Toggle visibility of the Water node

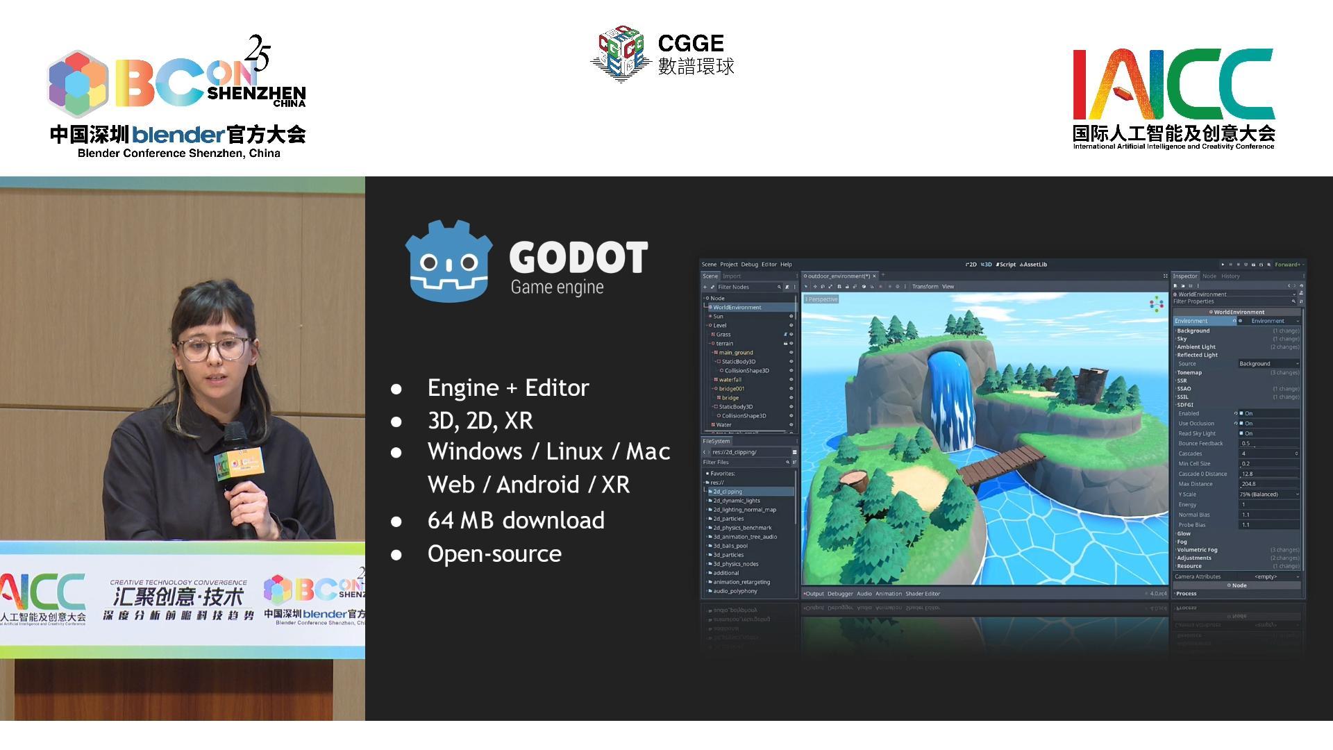(x=791, y=425)
